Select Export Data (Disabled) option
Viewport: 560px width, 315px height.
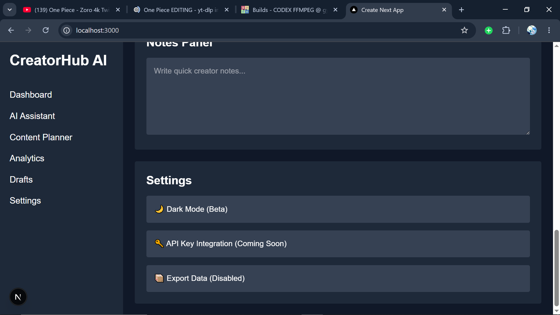pos(338,279)
